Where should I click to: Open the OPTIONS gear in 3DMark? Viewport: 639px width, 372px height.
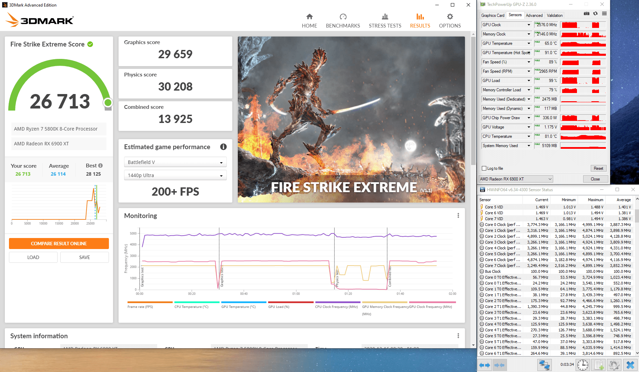pyautogui.click(x=450, y=21)
